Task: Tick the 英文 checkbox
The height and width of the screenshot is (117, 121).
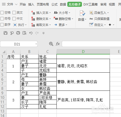Action: click(14, 13)
